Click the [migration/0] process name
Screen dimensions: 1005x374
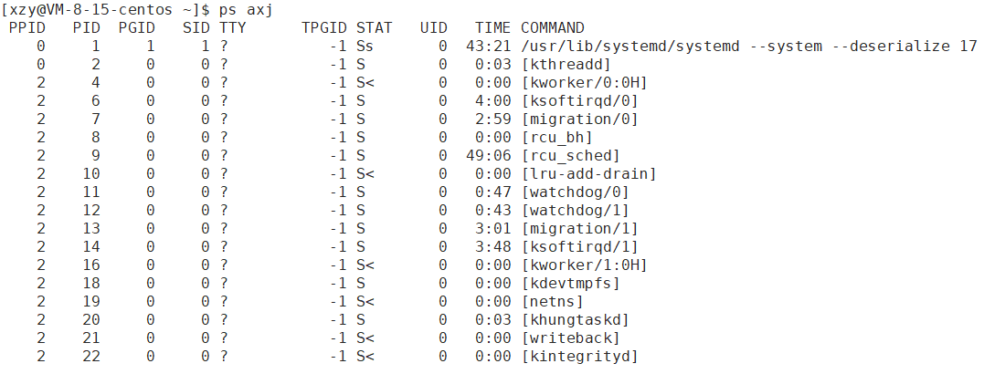(579, 119)
